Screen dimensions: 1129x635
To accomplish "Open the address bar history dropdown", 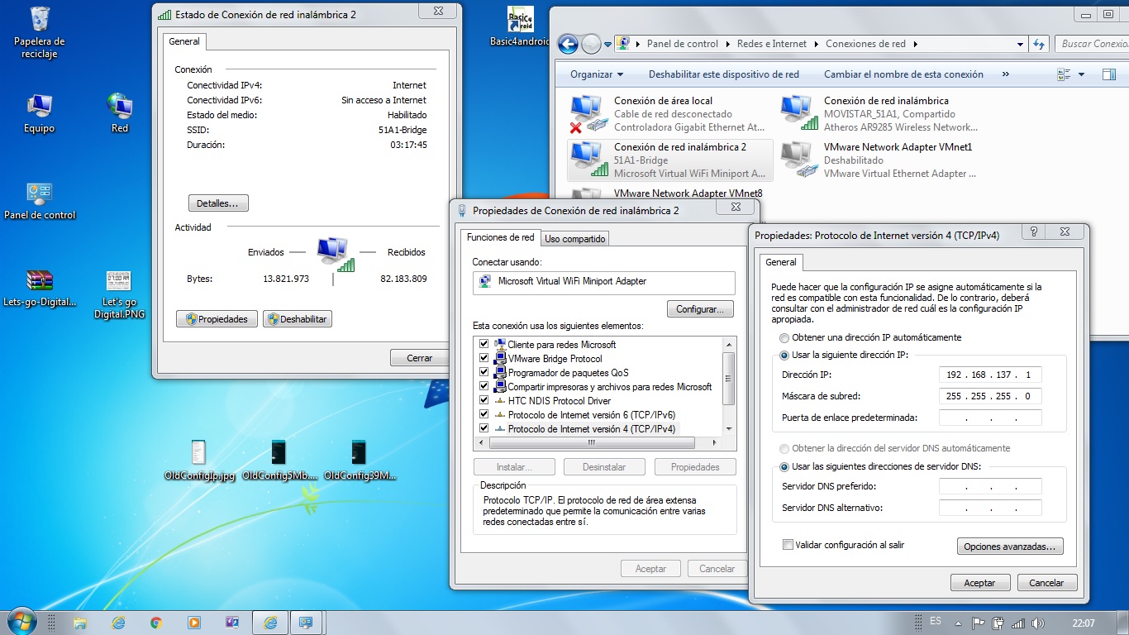I will pos(1020,44).
